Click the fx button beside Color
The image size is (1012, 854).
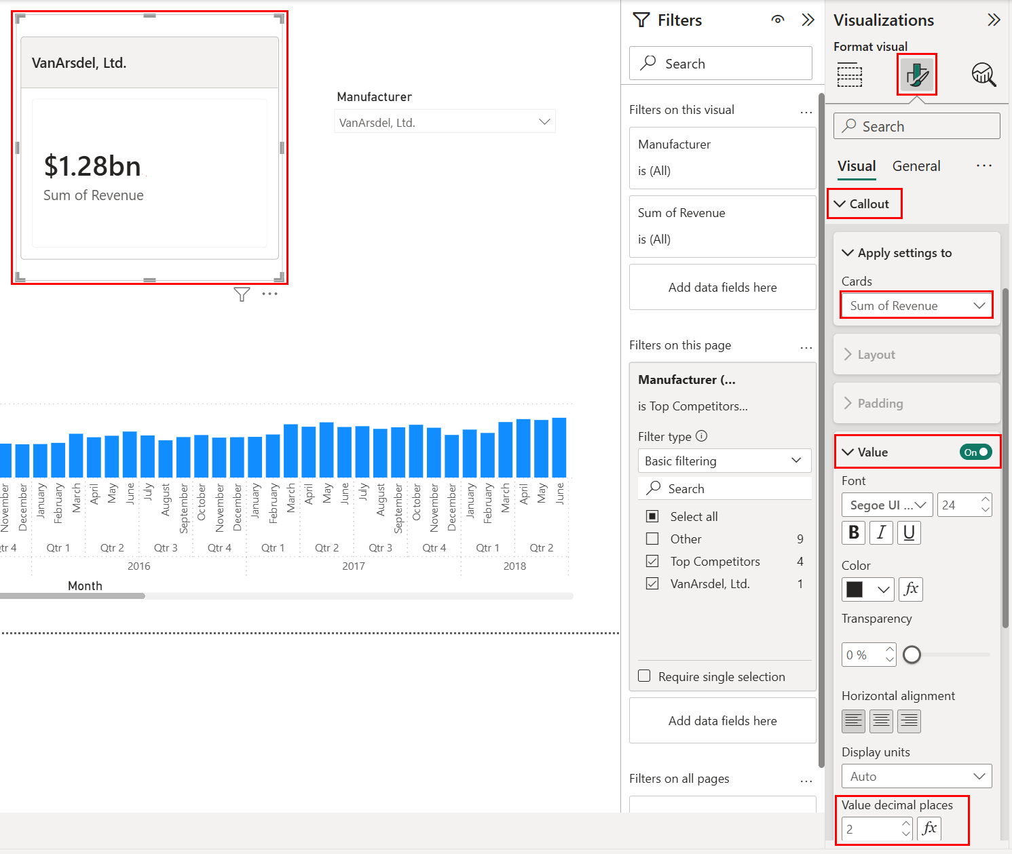pyautogui.click(x=911, y=589)
